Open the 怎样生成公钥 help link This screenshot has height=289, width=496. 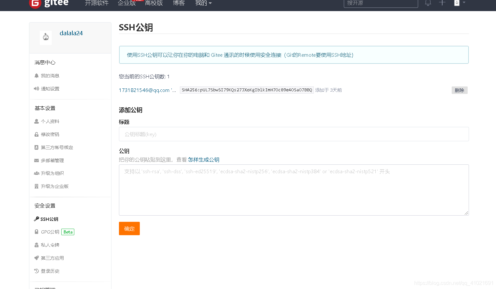pos(203,160)
